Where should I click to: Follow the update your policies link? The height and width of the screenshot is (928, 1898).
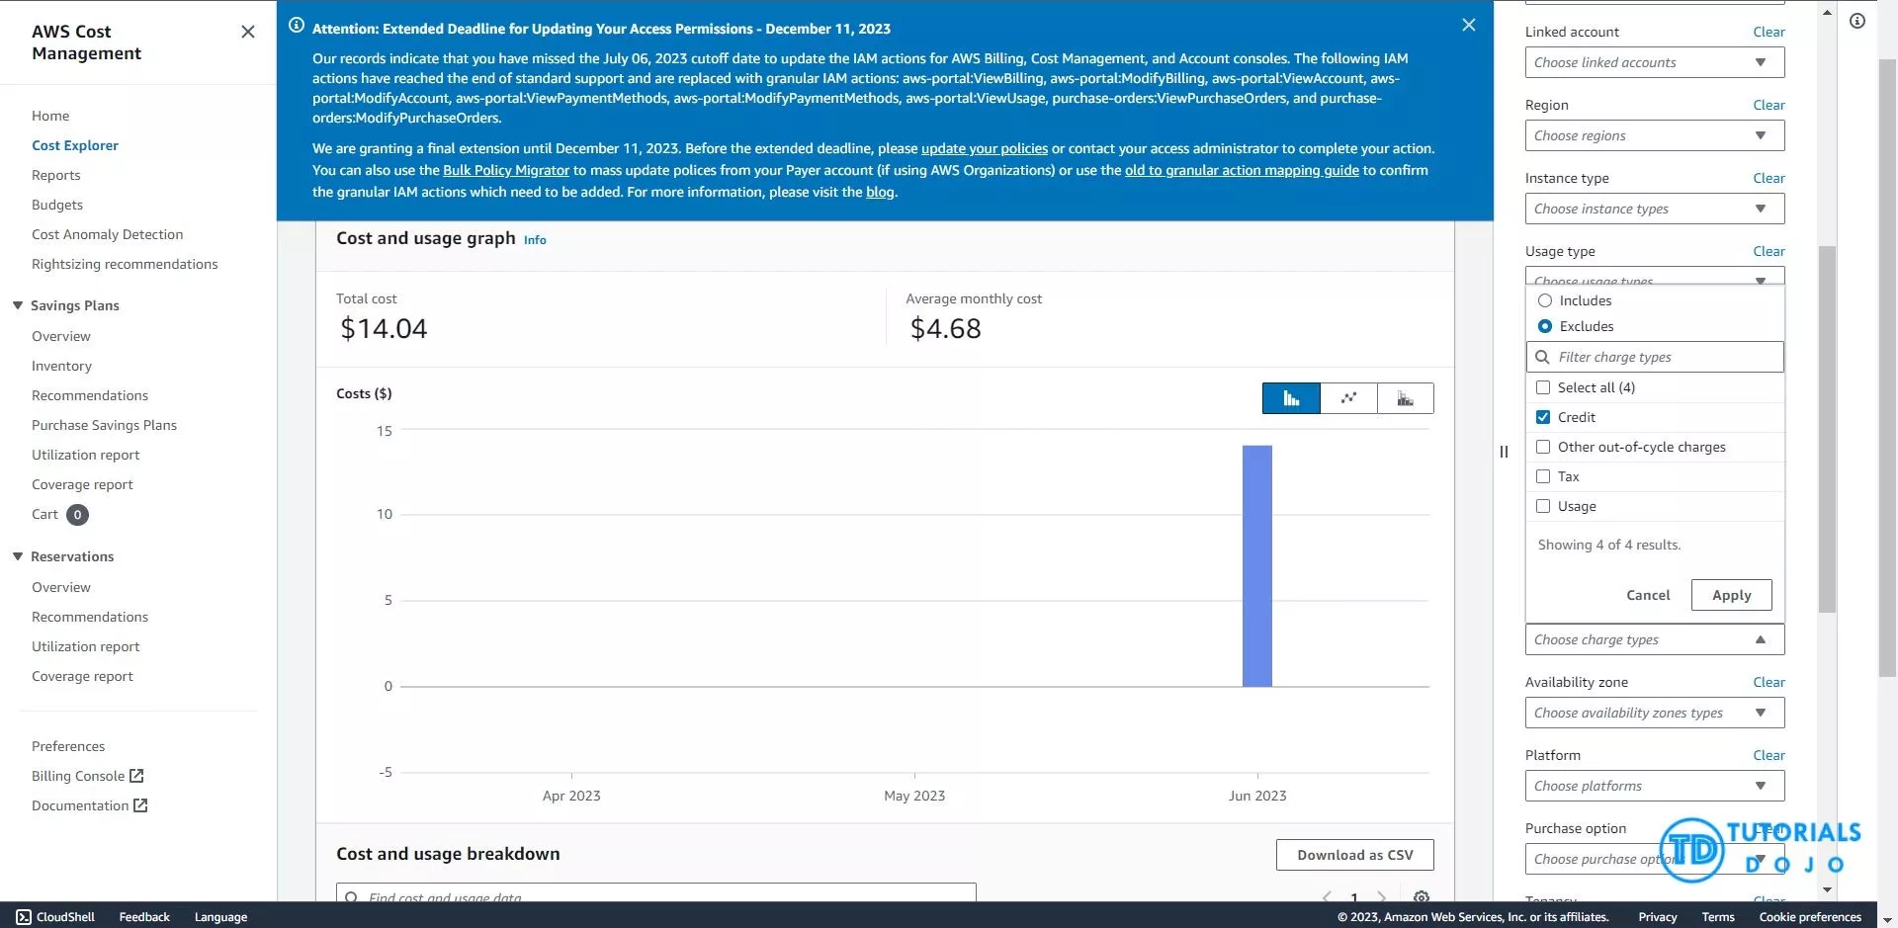pyautogui.click(x=985, y=148)
